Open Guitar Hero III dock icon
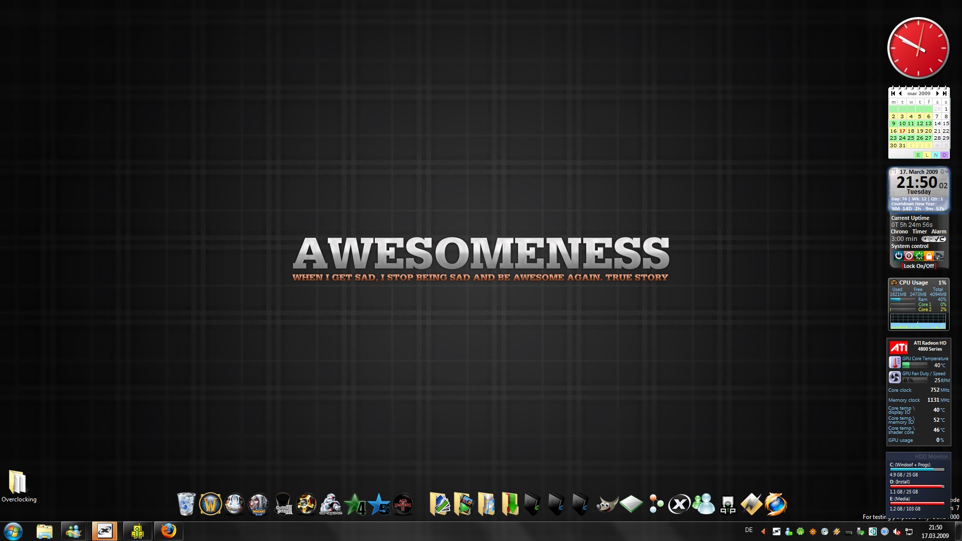This screenshot has height=541, width=962. click(284, 504)
